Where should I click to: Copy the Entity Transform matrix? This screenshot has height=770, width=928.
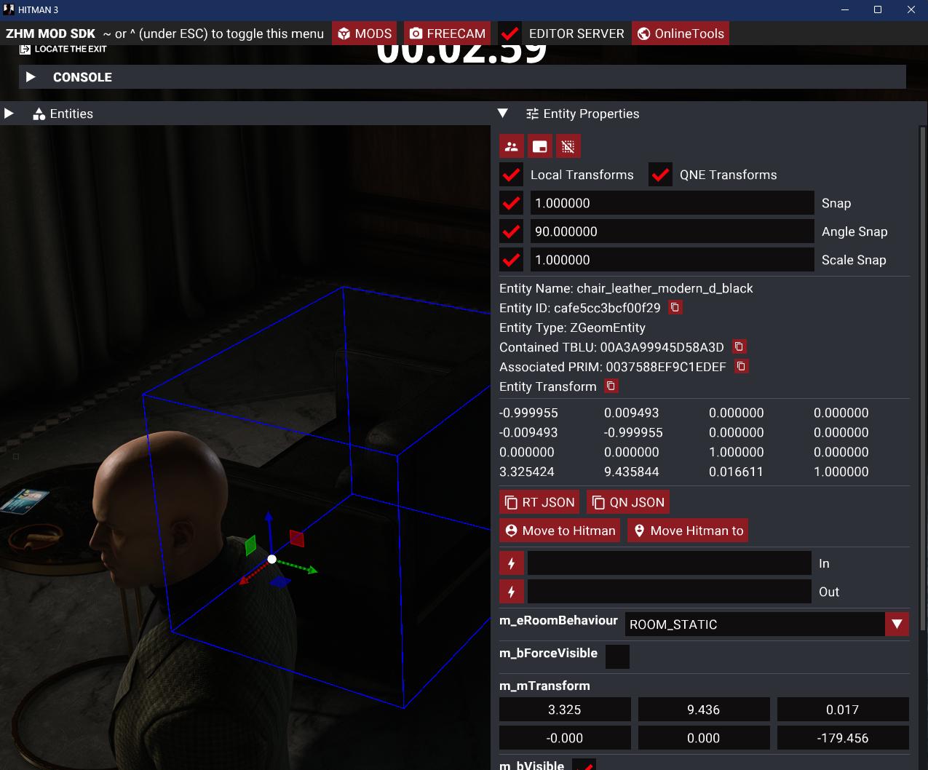[x=611, y=386]
